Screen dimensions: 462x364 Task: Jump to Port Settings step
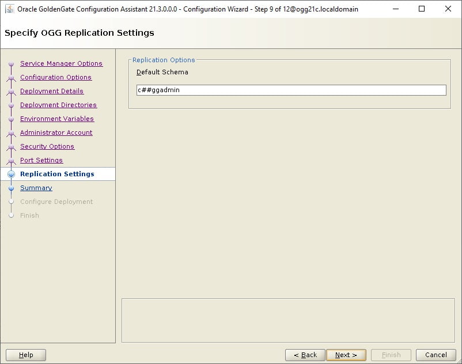(41, 160)
